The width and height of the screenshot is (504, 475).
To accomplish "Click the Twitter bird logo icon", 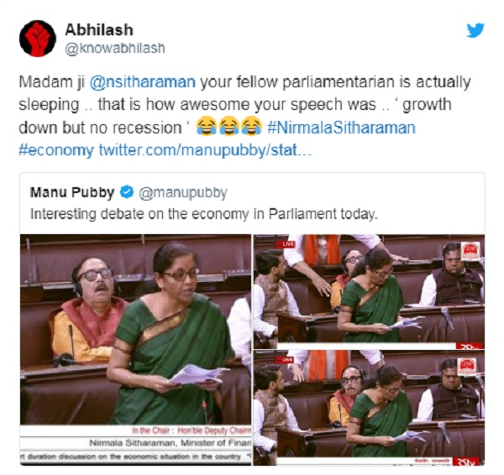I will (475, 30).
